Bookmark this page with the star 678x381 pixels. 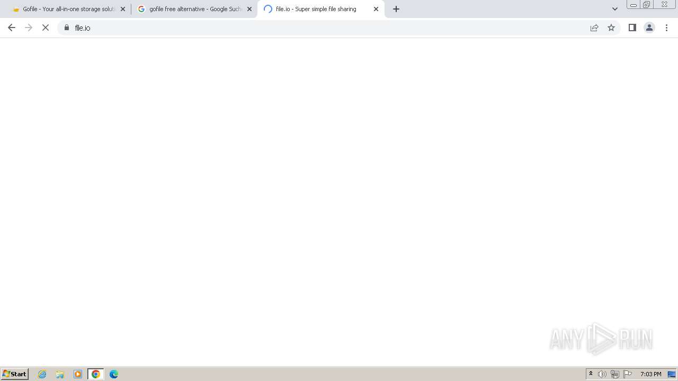(611, 28)
